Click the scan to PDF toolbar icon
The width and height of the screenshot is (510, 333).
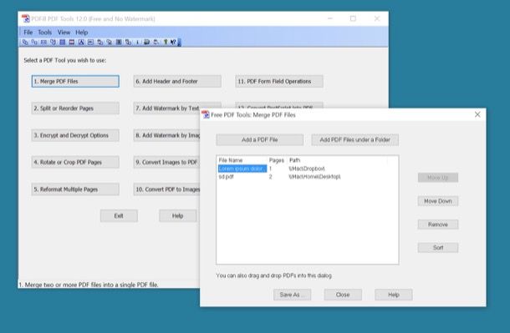(146, 43)
